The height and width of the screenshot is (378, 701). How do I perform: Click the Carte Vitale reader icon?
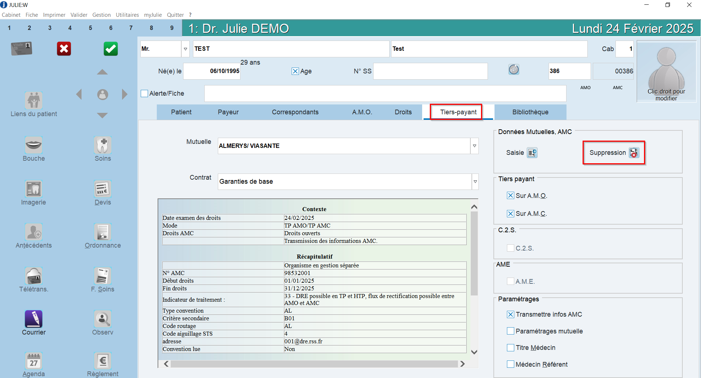click(x=22, y=49)
